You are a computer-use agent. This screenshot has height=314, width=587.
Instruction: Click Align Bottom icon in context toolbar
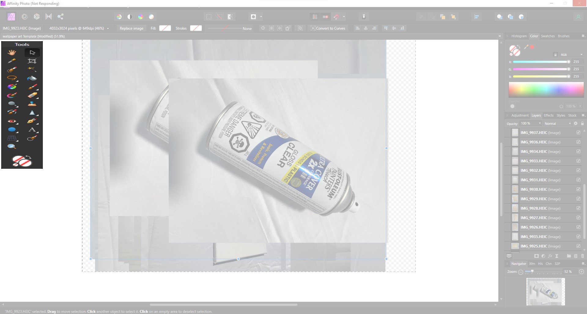click(x=402, y=28)
